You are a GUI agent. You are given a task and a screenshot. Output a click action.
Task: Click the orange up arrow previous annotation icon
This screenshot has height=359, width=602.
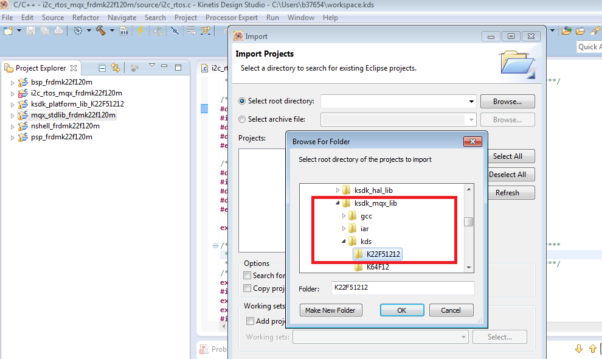[593, 349]
